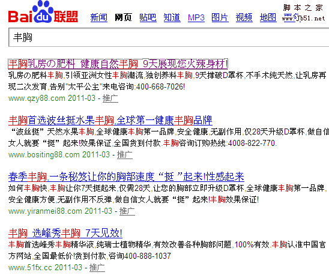Click phone number 400-668-7026 in first result
Viewport: 329px width, 278px height.
(x=160, y=86)
